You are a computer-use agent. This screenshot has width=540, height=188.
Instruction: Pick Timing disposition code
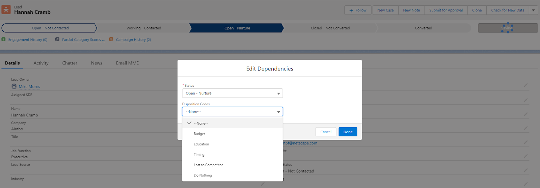coord(233,155)
